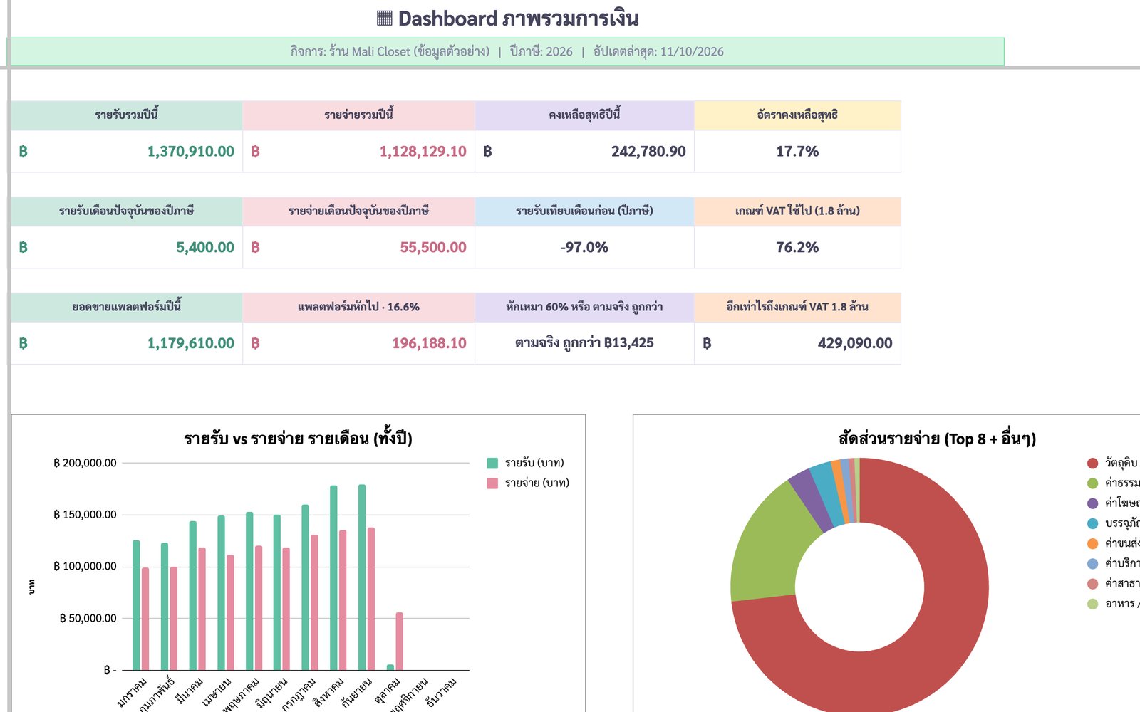The image size is (1140, 712).
Task: Click the orange ค่าขนส่ง legend dot
Action: pos(1092,543)
